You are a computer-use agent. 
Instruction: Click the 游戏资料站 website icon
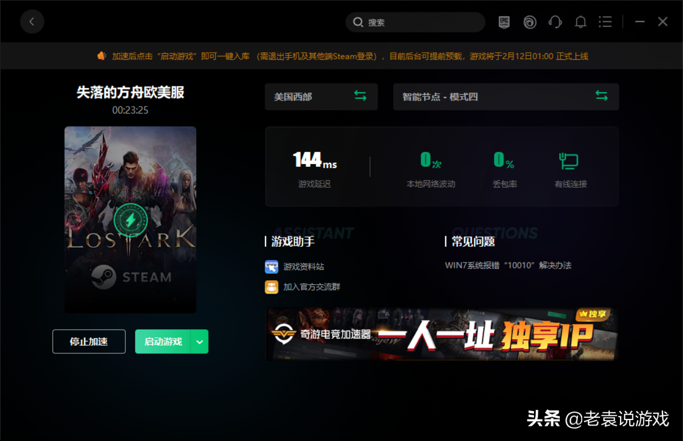pyautogui.click(x=272, y=267)
